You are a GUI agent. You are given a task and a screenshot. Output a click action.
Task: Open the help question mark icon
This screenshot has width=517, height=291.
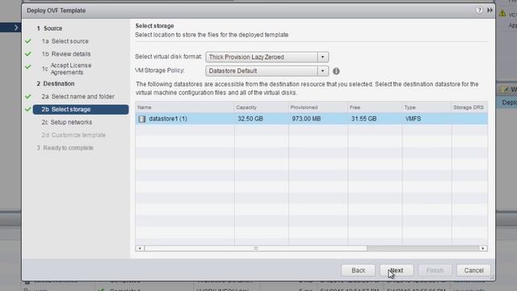click(479, 11)
